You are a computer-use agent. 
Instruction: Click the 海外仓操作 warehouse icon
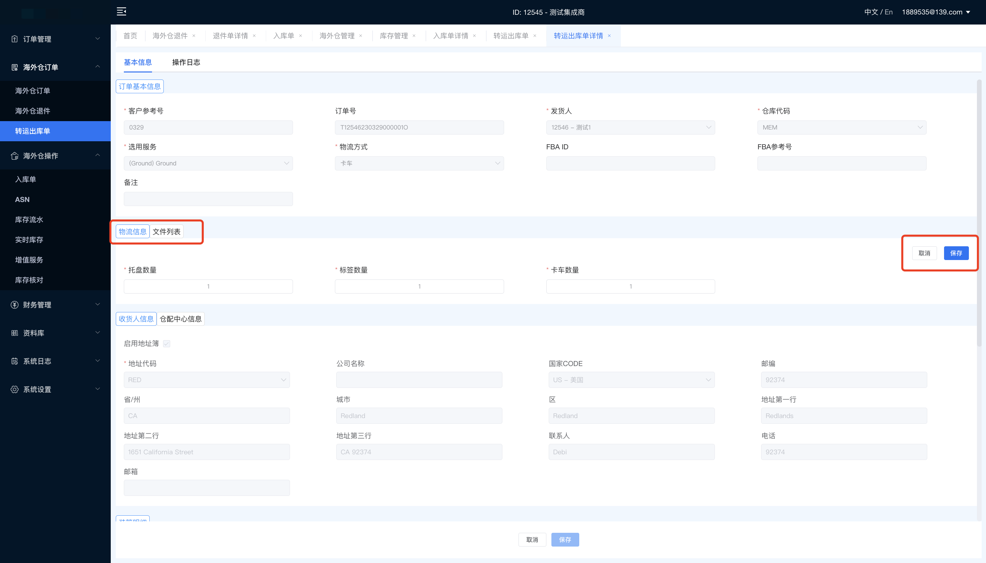pos(15,156)
